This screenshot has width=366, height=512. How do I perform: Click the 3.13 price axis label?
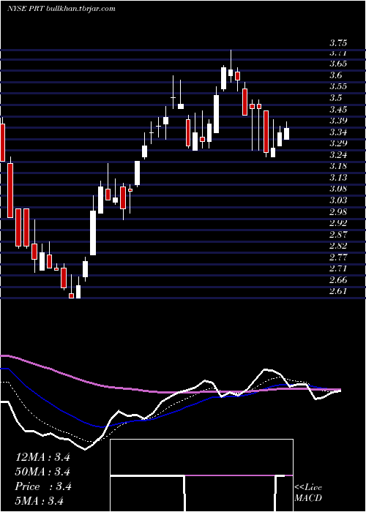click(338, 178)
